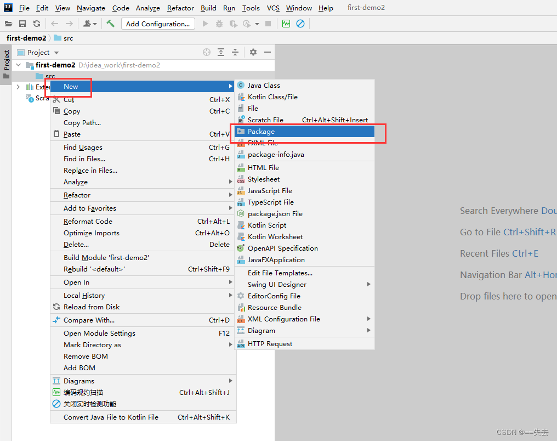Viewport: 557px width, 441px height.
Task: Open the File menu
Action: [24, 8]
